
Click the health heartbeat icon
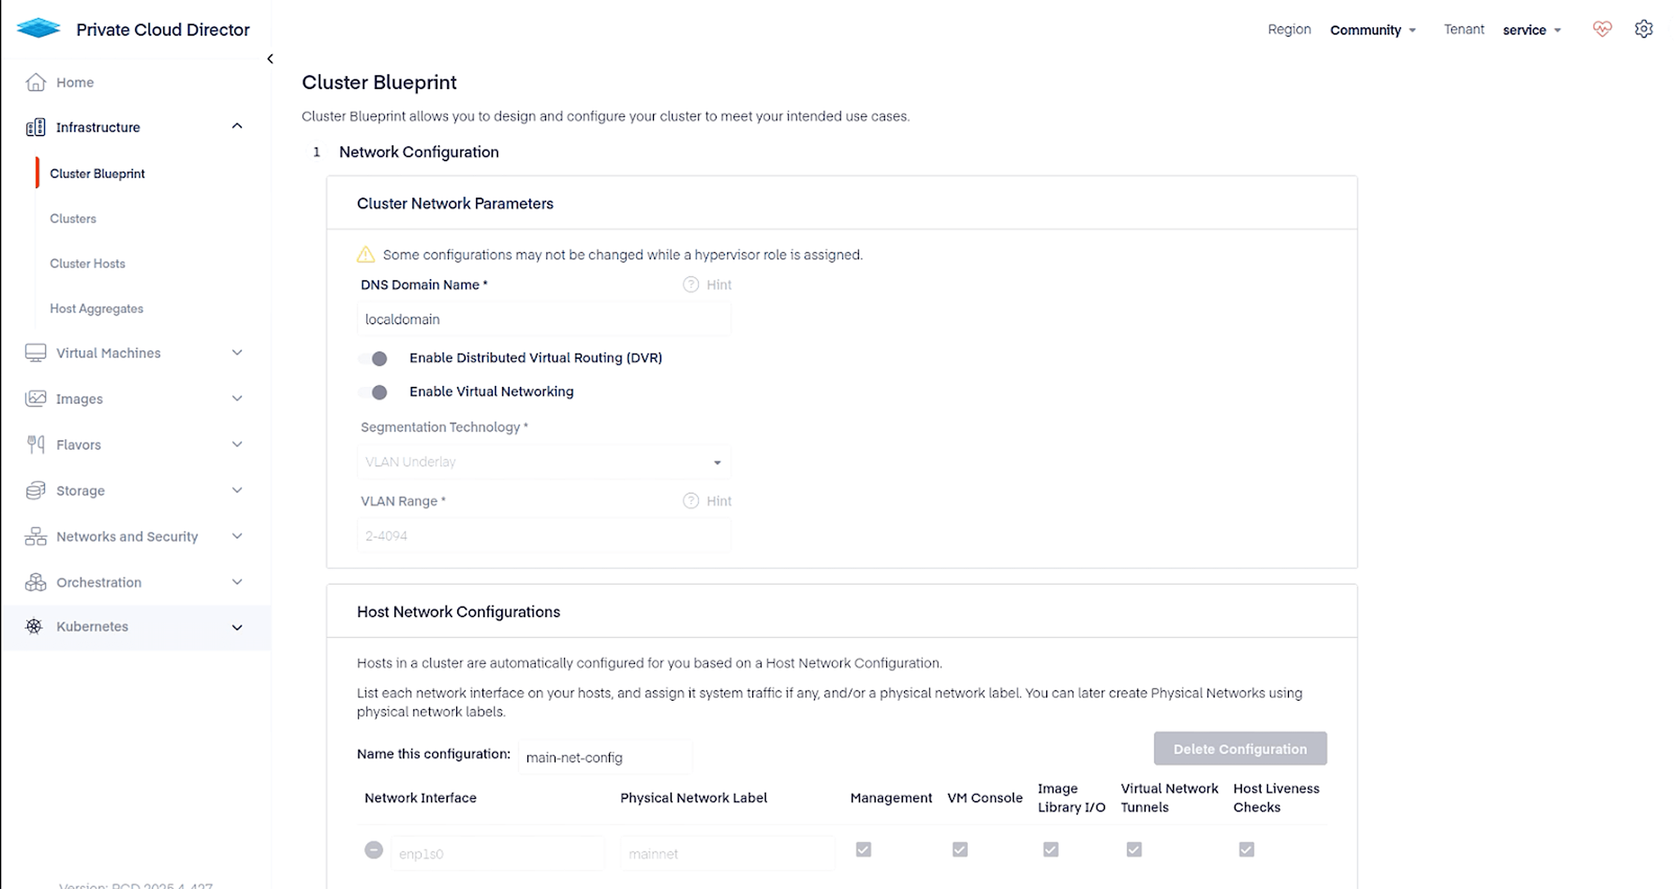click(x=1602, y=29)
